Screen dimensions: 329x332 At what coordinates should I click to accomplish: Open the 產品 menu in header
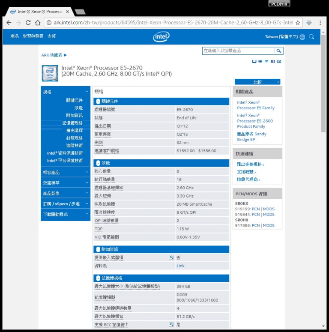pyautogui.click(x=15, y=36)
